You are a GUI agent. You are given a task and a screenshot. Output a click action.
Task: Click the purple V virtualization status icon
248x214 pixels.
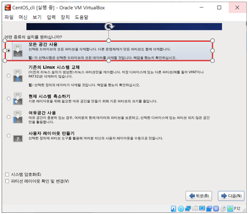(216, 209)
